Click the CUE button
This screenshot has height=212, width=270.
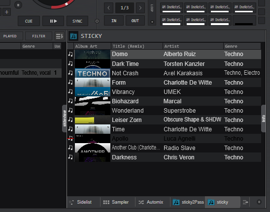pos(29,21)
